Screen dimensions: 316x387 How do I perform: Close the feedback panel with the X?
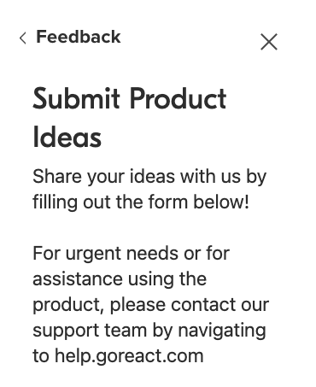tap(269, 42)
